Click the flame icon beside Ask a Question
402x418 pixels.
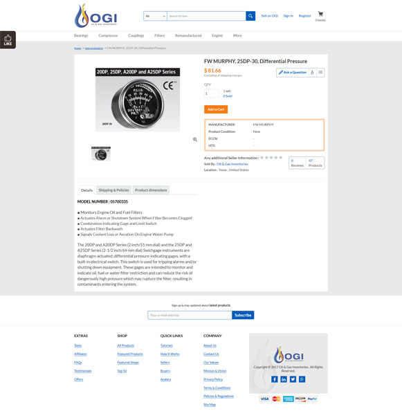[x=312, y=72]
